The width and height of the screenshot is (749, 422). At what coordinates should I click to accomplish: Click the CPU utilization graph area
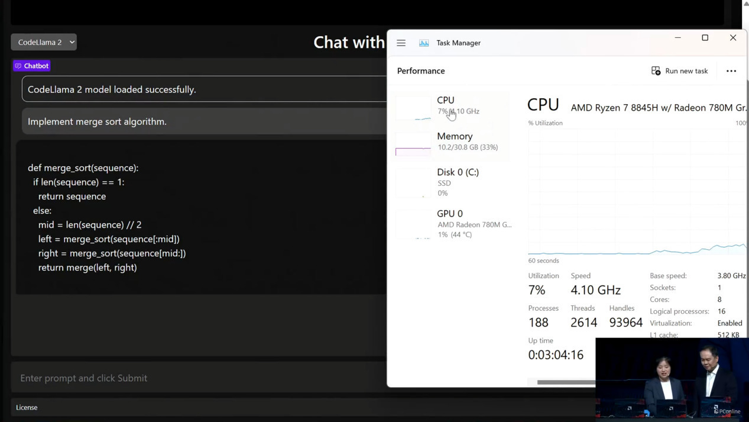pos(637,191)
